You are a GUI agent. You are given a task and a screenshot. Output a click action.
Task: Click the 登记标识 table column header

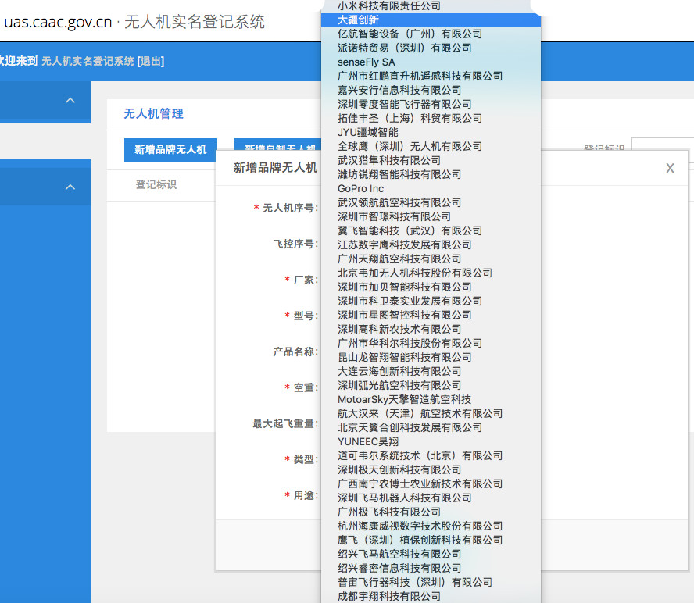pos(156,184)
